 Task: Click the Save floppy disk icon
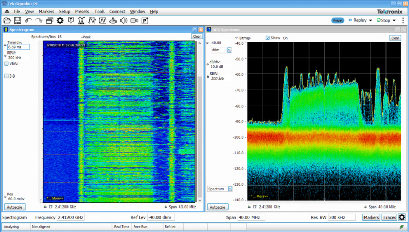point(17,21)
